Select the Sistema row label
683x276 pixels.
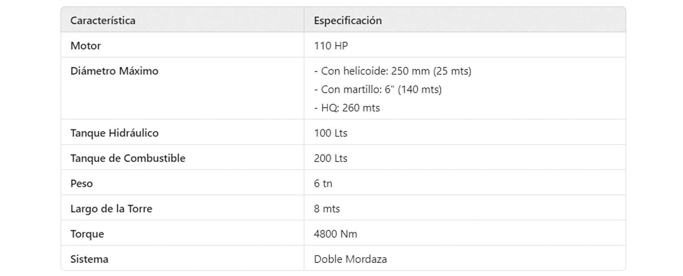pos(89,259)
